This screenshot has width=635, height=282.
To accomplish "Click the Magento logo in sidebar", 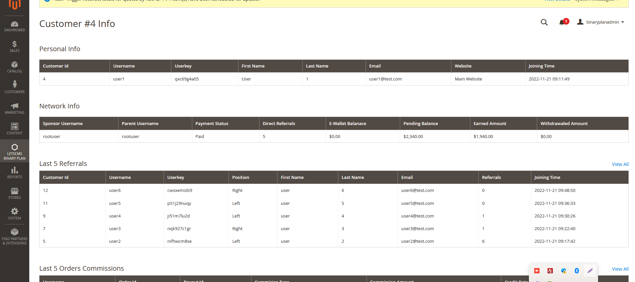I will click(14, 5).
